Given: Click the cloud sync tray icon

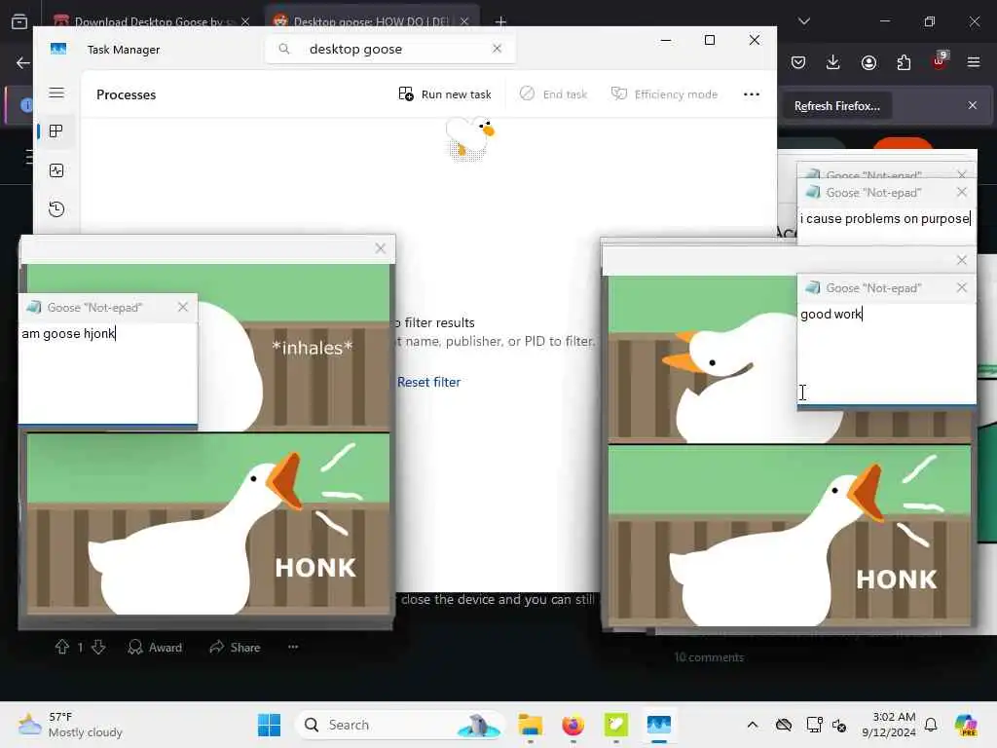Looking at the screenshot, I should point(784,725).
